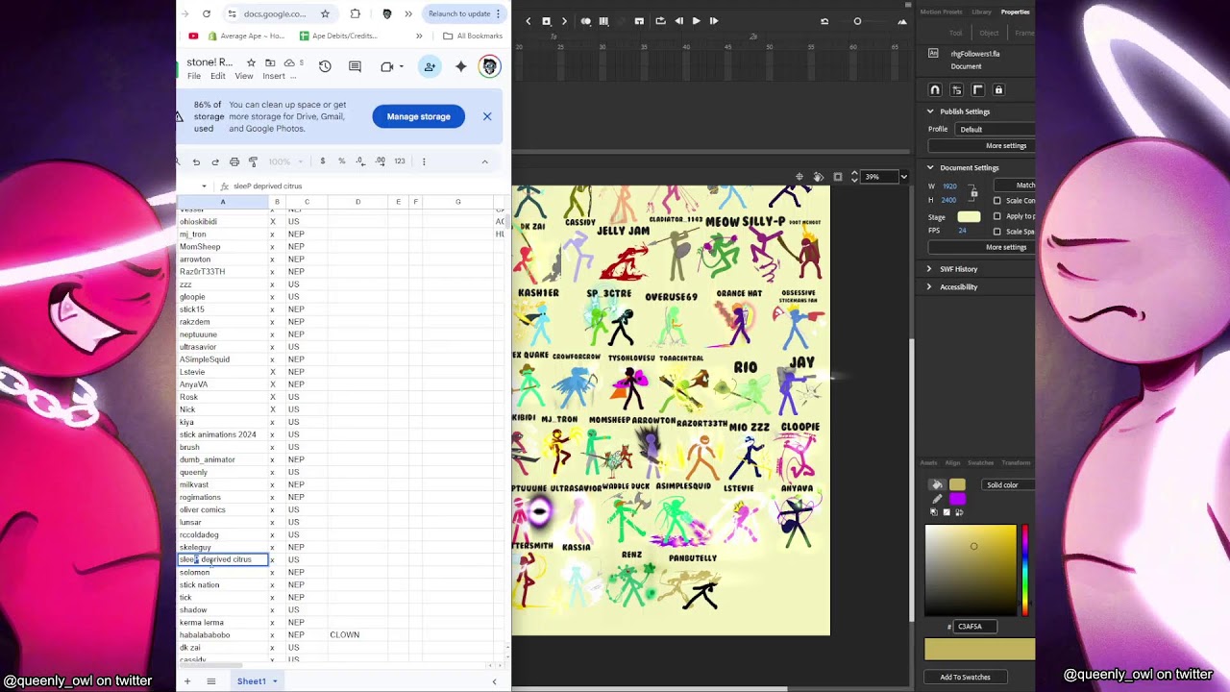Click the rulers corner icon in Properties
This screenshot has width=1230, height=692.
[977, 89]
